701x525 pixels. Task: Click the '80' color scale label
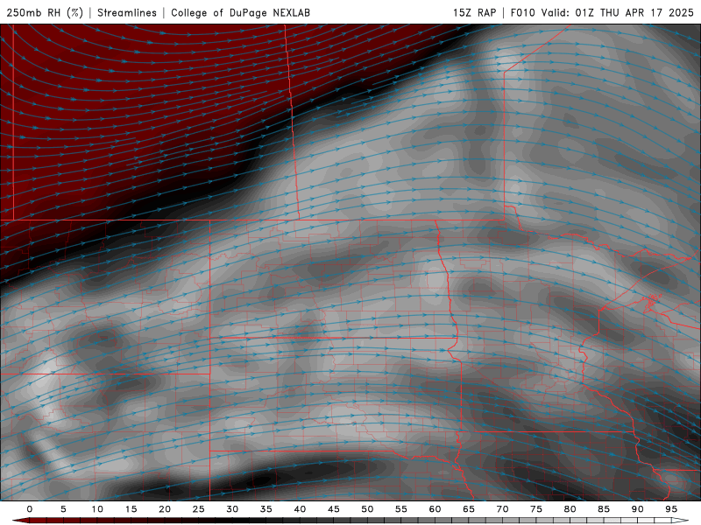coord(570,509)
